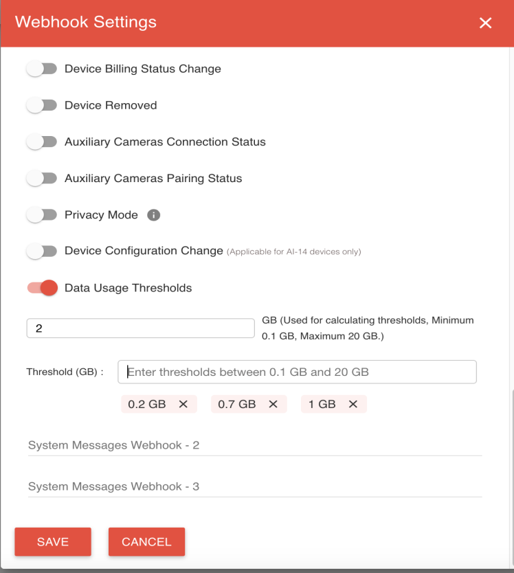Image resolution: width=514 pixels, height=573 pixels.
Task: Cancel the webhook settings changes
Action: (x=146, y=541)
